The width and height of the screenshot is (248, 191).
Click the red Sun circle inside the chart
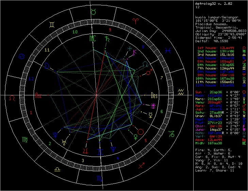(141, 132)
